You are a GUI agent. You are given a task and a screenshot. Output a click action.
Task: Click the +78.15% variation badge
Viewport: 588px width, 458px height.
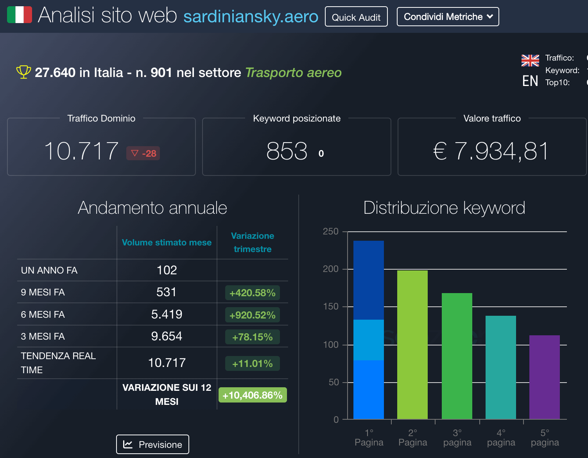[x=253, y=337]
